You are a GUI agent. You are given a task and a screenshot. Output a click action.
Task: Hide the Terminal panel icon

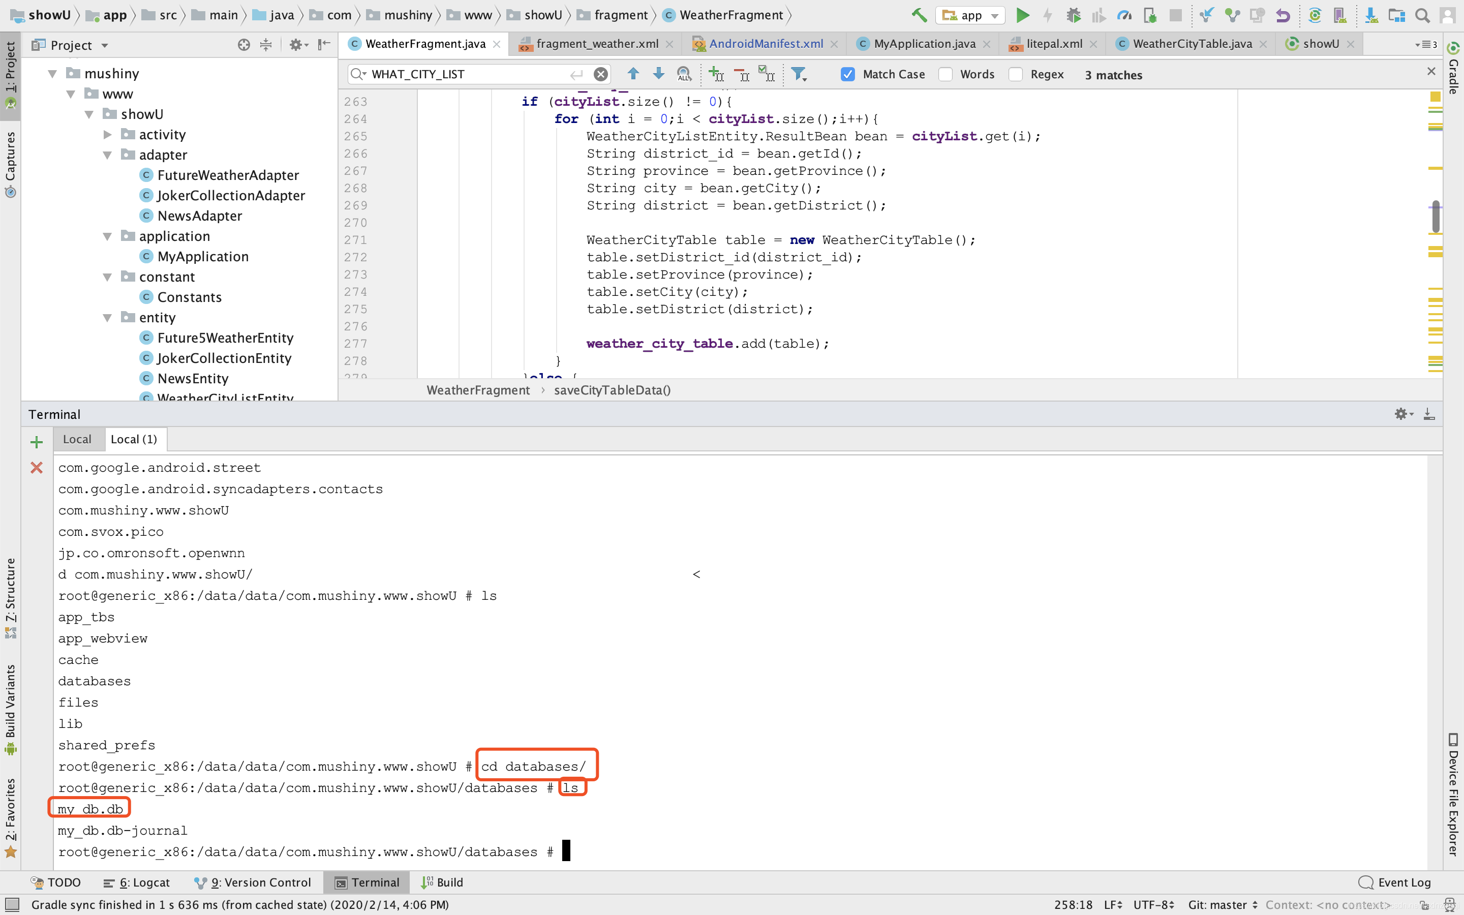(1429, 414)
